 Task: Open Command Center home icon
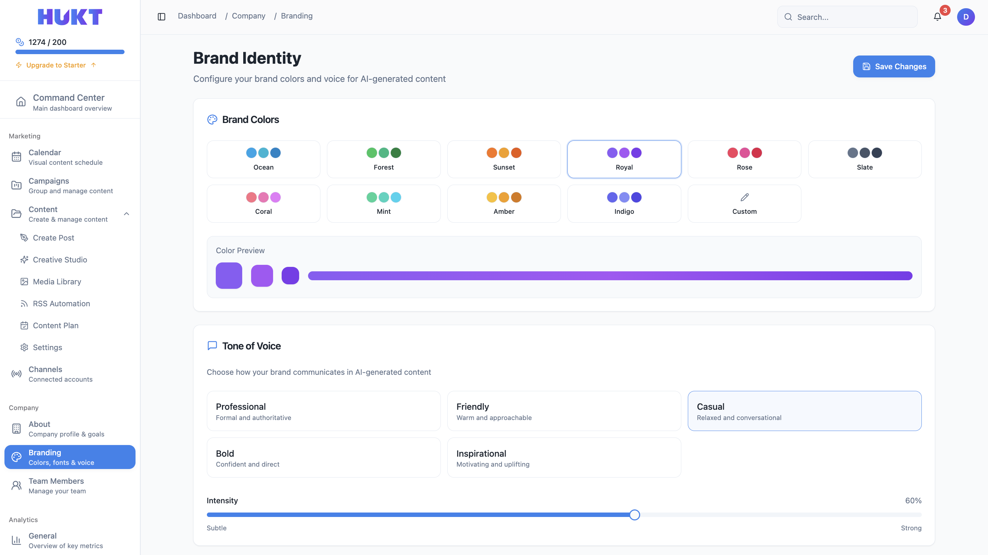click(21, 102)
